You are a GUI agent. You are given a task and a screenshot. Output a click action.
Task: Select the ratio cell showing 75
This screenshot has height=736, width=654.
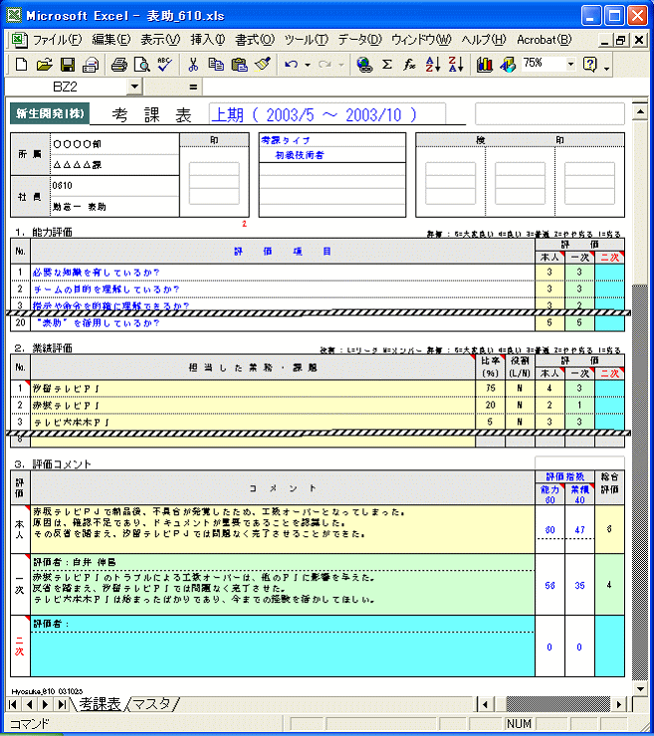(490, 389)
